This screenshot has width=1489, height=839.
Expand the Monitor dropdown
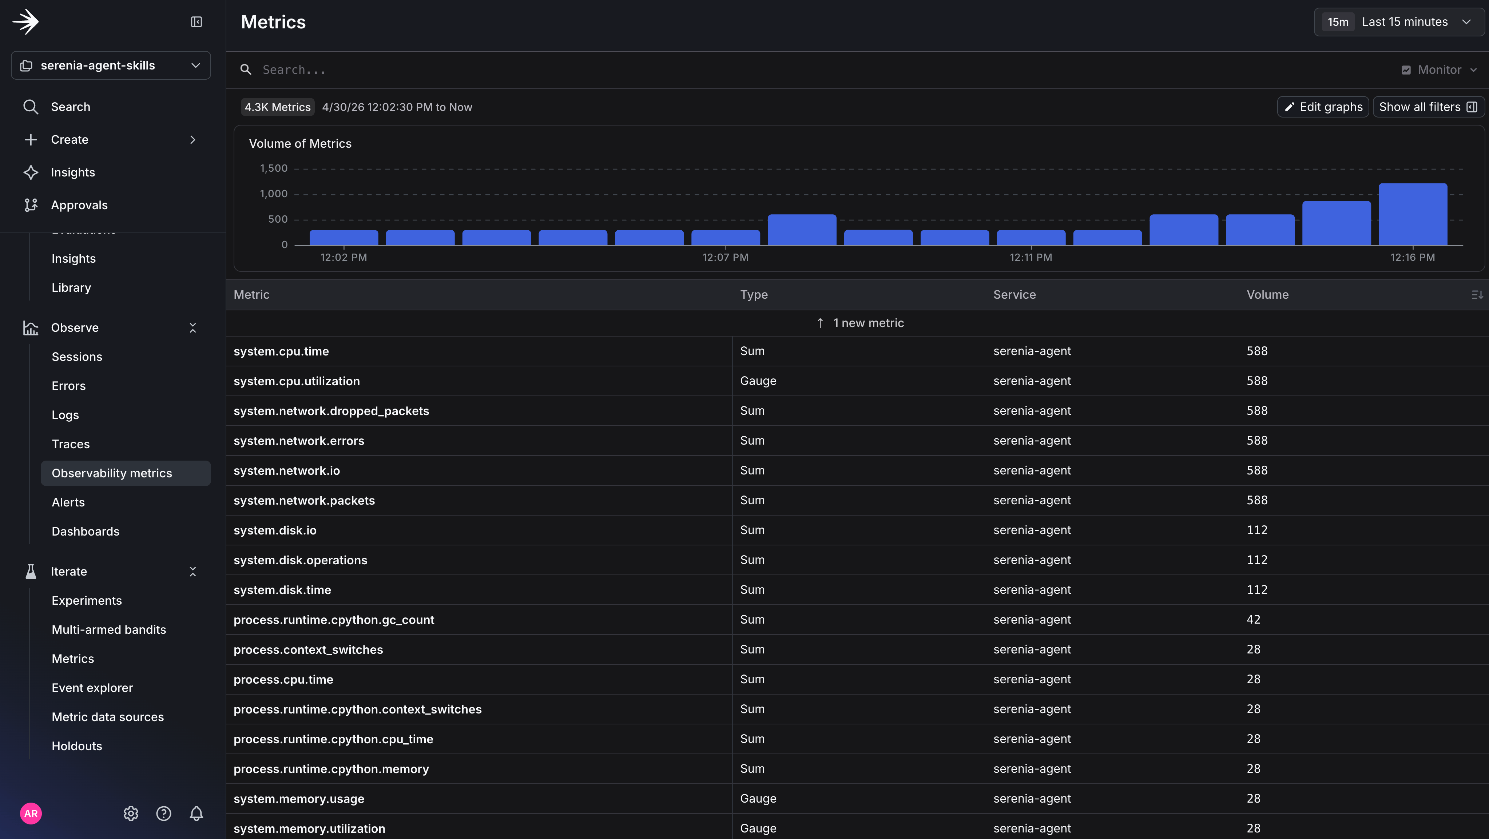1439,70
